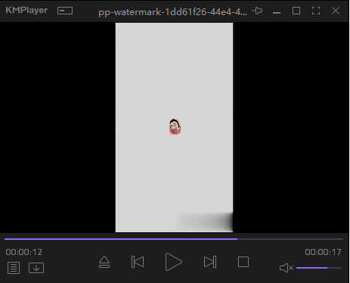
Task: Click the download video icon
Action: click(x=36, y=268)
